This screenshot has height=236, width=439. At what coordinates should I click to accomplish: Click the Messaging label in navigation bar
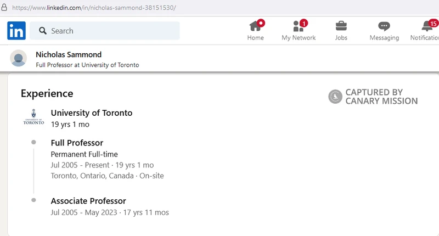384,38
